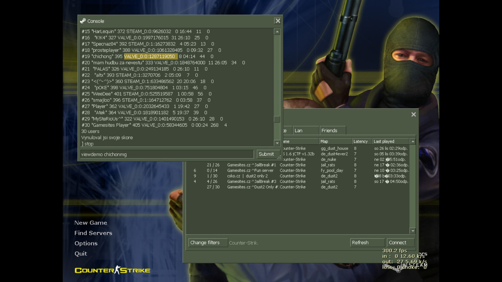Select Gamesites.cz ^JailBreak #1 server row

[x=298, y=165]
